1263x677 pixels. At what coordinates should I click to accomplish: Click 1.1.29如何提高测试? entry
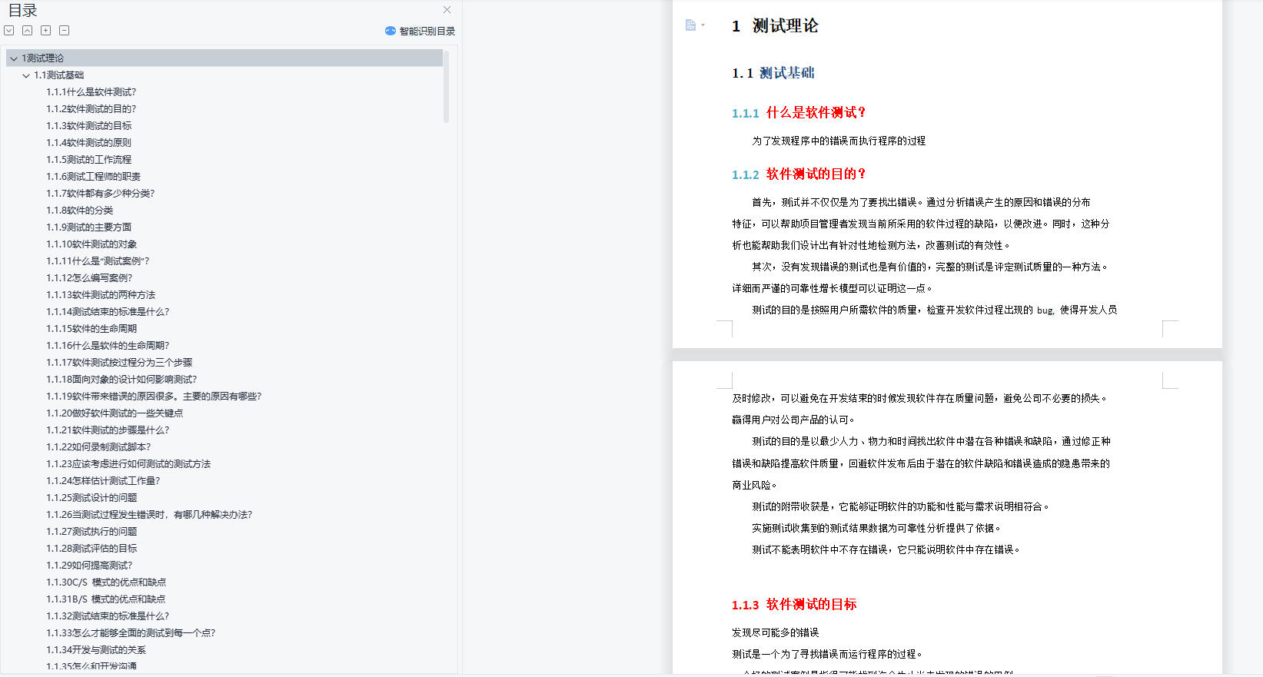click(89, 566)
